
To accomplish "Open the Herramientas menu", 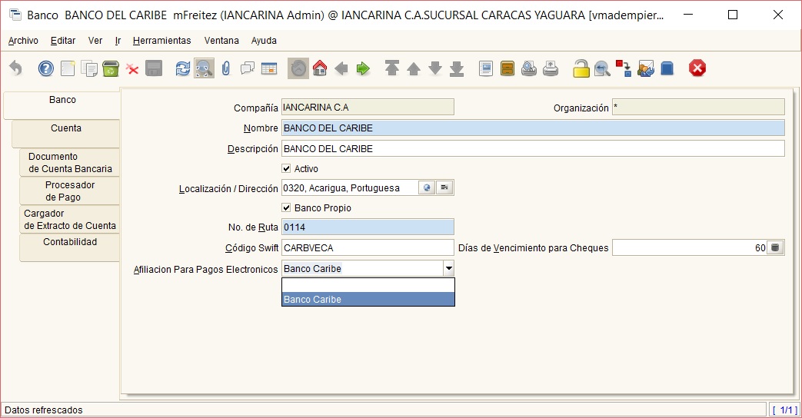I will pyautogui.click(x=161, y=41).
